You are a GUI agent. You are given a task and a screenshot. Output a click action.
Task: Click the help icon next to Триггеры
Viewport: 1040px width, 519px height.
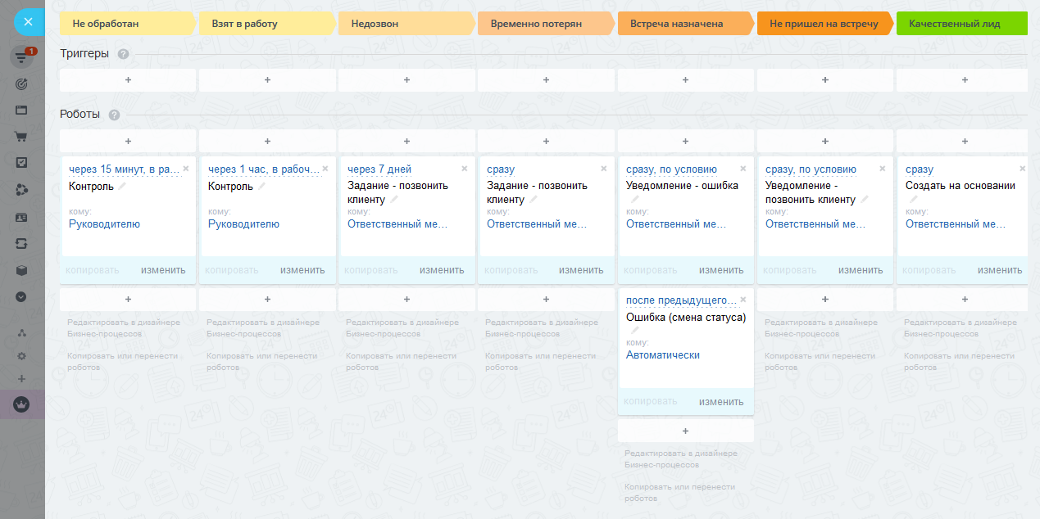pyautogui.click(x=123, y=54)
